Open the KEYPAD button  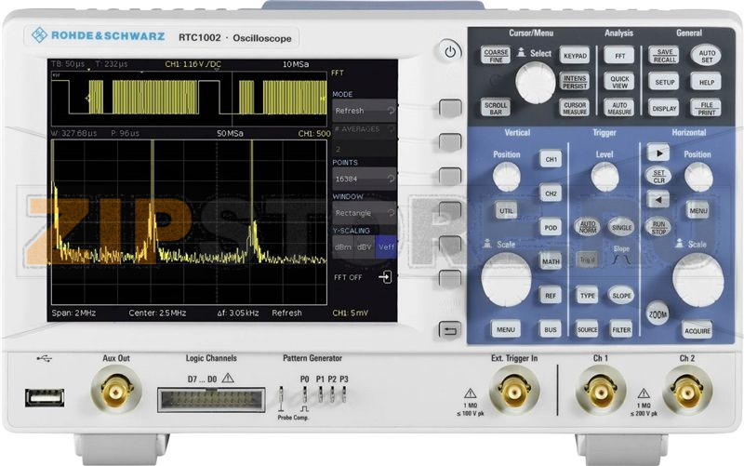coord(575,56)
